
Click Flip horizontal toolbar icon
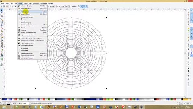pos(16,6)
